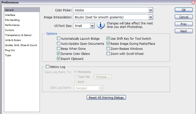Enable the History Log checkbox
Viewport: 196px width, 114px height.
click(x=47, y=67)
